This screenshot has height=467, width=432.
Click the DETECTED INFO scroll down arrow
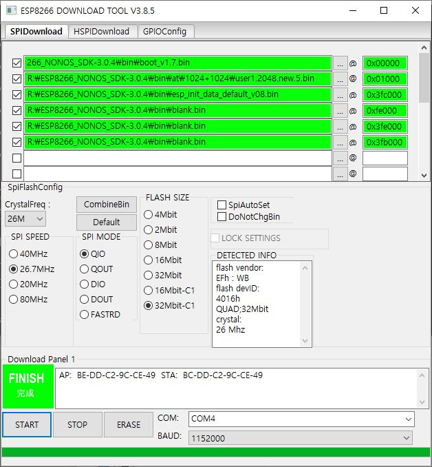[305, 341]
